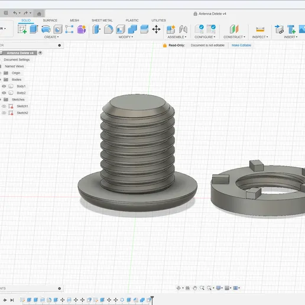Viewport: 305px width, 305px height.
Task: Click the New Component icon in ASSEMBLE
Action: [171, 29]
